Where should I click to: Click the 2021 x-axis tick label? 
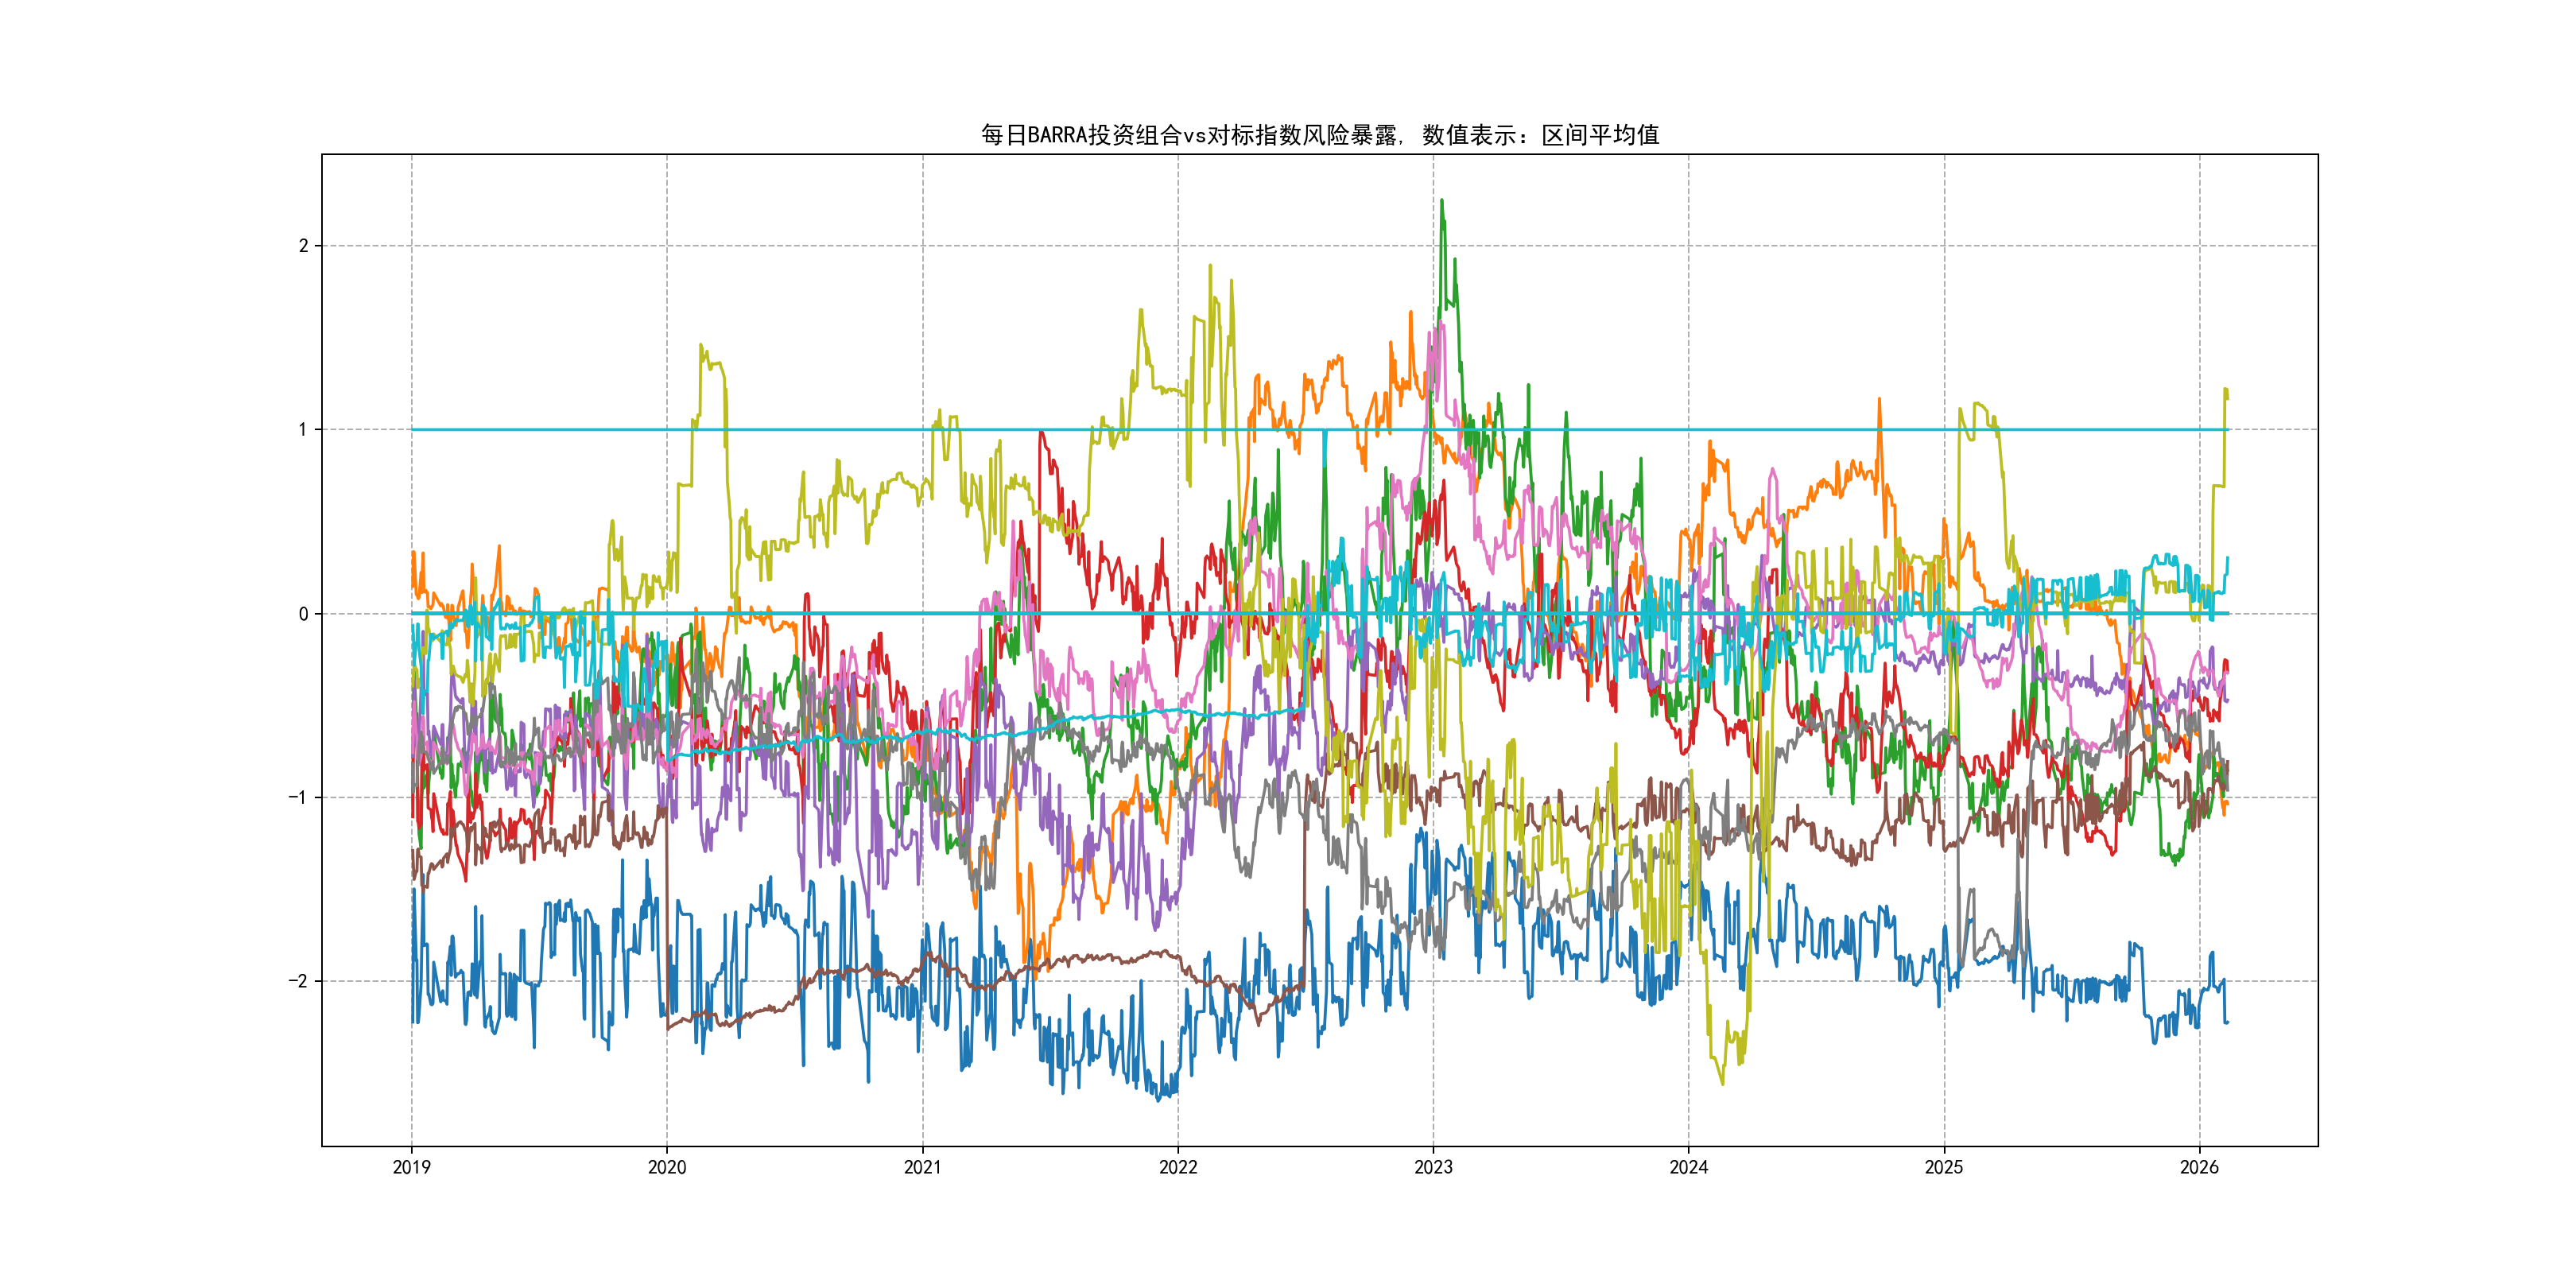(x=922, y=1167)
